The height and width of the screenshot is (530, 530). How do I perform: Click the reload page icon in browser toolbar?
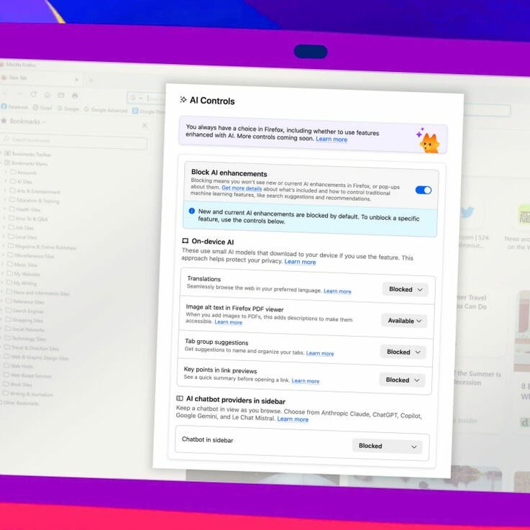pos(34,94)
